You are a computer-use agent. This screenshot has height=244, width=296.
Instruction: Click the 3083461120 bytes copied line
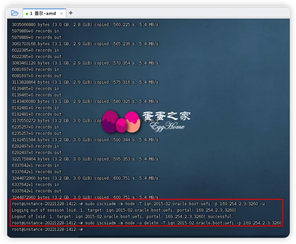85,63
